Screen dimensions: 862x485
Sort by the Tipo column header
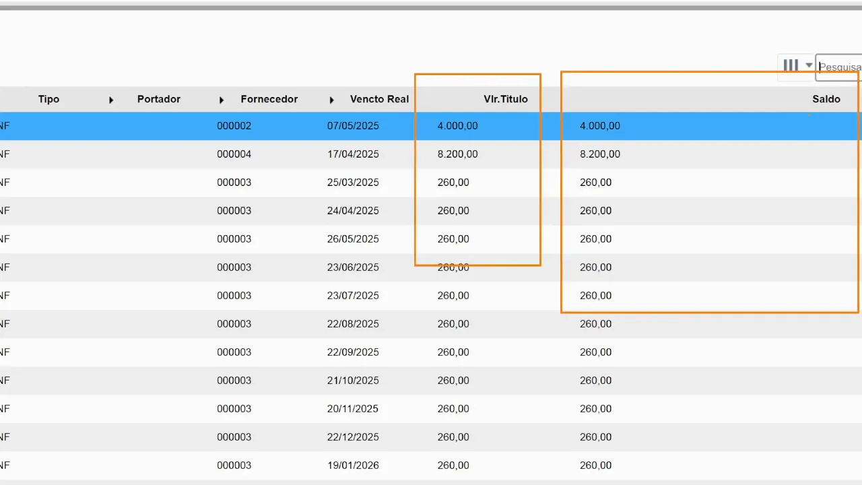(48, 99)
